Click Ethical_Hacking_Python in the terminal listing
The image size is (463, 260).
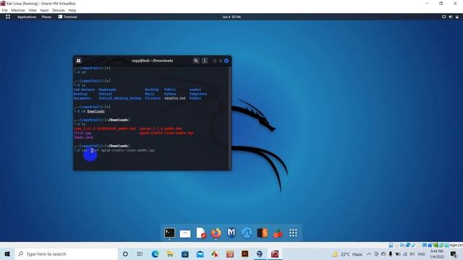120,98
